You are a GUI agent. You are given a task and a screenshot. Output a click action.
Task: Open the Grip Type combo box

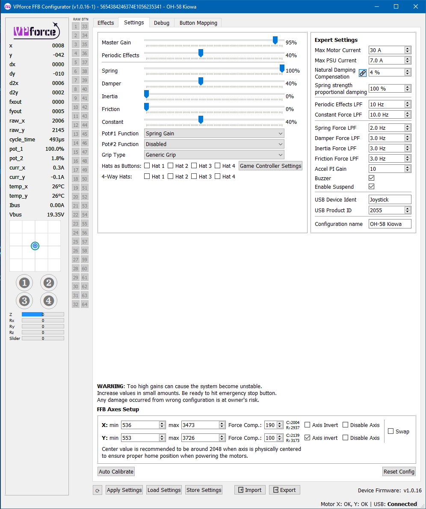click(x=214, y=155)
